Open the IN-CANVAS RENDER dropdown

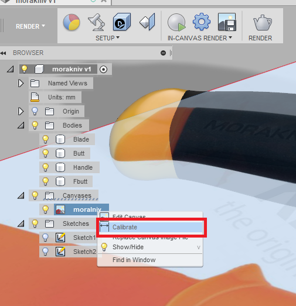(x=200, y=38)
